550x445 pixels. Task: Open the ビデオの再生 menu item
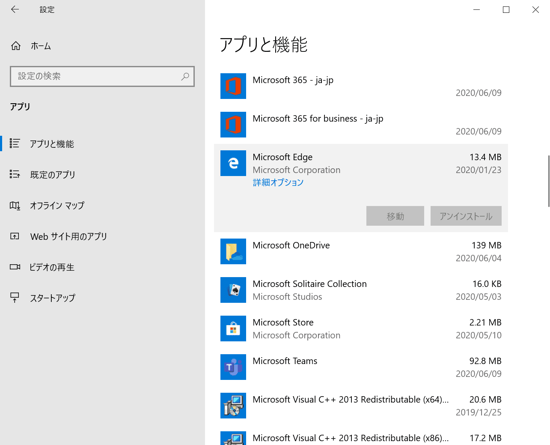103,267
